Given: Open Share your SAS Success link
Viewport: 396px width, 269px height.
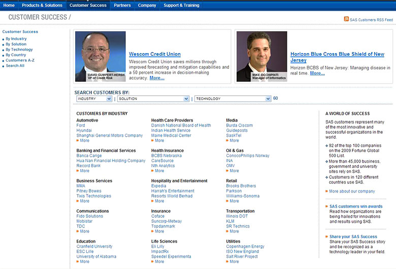Looking at the screenshot, I should [x=353, y=237].
